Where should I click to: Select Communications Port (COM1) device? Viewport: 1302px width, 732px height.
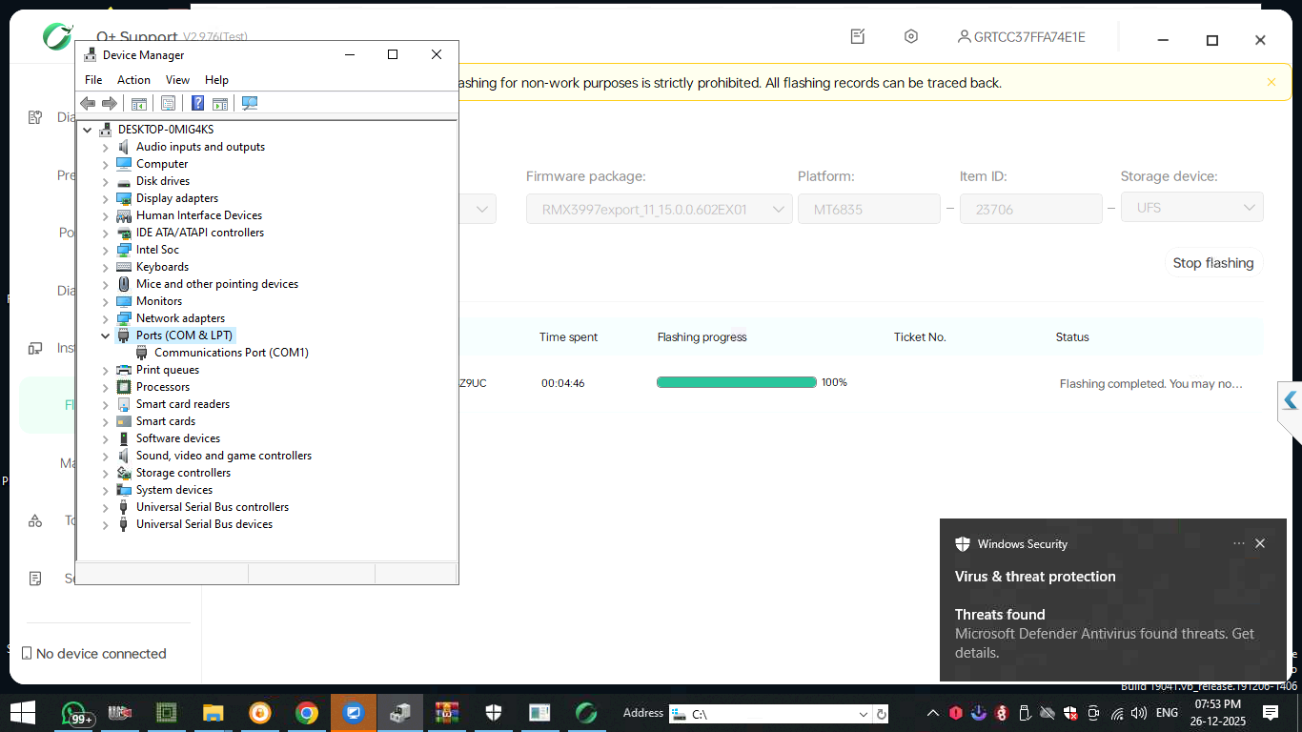231,353
